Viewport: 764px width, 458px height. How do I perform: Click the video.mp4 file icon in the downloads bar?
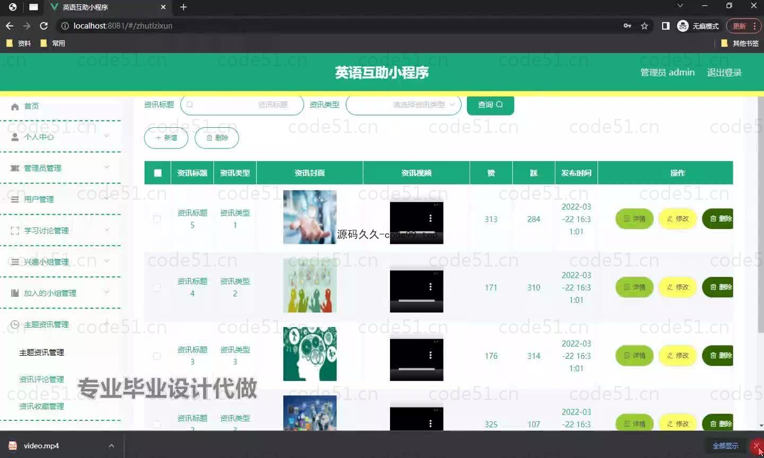pos(13,445)
